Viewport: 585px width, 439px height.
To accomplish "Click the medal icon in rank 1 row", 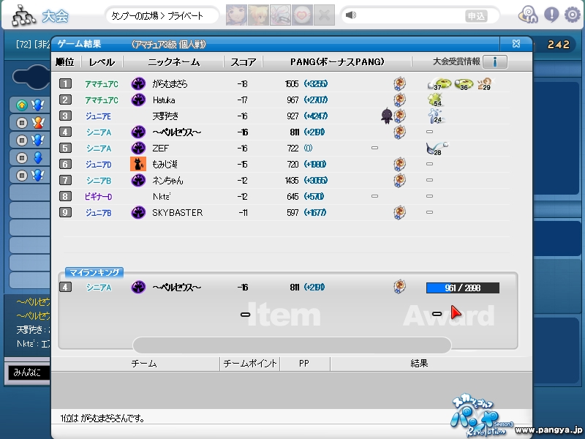I will 399,83.
